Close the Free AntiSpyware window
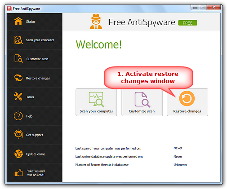Image resolution: width=227 pixels, height=189 pixels. [214, 7]
